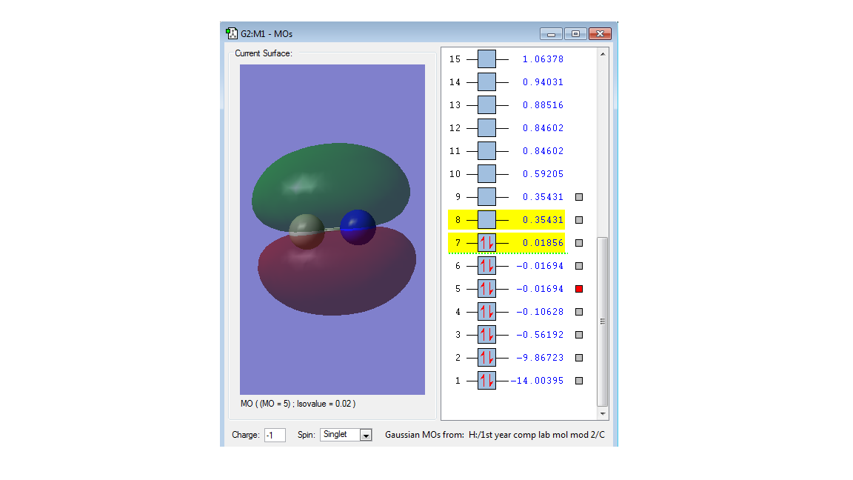Toggle surface marker for orbital 8
This screenshot has height=480, width=853.
tap(579, 220)
